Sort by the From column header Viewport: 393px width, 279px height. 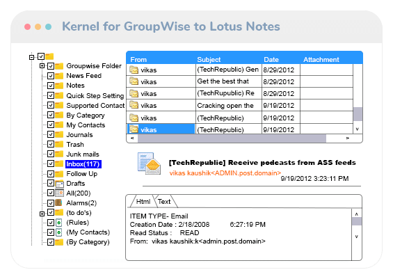[138, 60]
